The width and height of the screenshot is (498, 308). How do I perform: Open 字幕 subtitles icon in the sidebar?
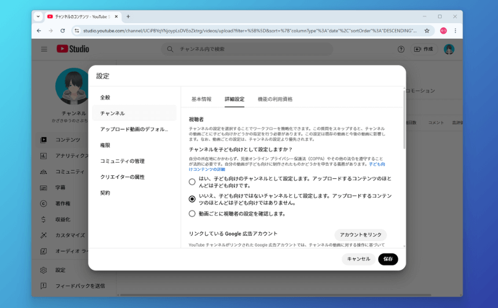click(43, 188)
